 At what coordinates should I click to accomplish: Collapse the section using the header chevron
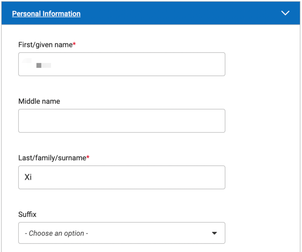tap(285, 13)
